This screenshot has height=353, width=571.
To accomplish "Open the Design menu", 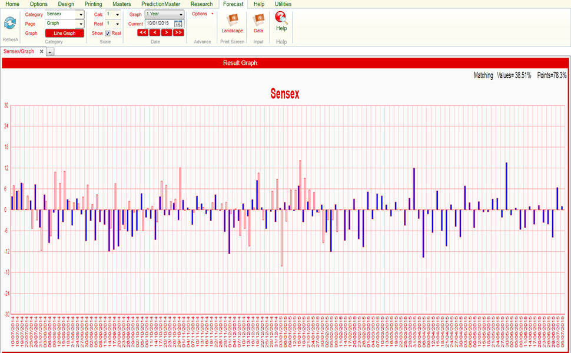I will coord(66,4).
